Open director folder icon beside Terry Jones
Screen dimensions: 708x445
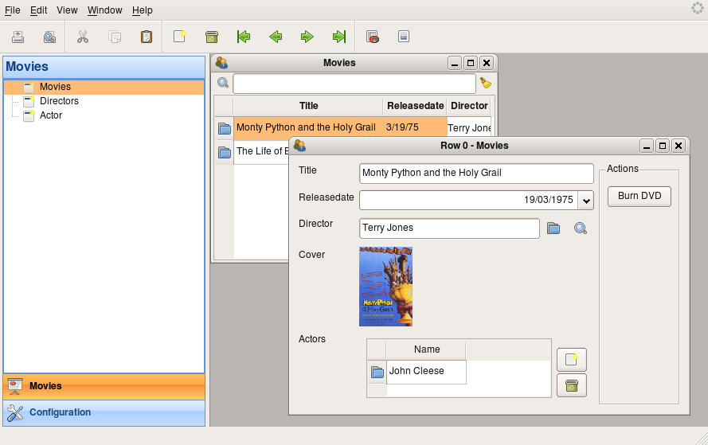click(x=553, y=228)
